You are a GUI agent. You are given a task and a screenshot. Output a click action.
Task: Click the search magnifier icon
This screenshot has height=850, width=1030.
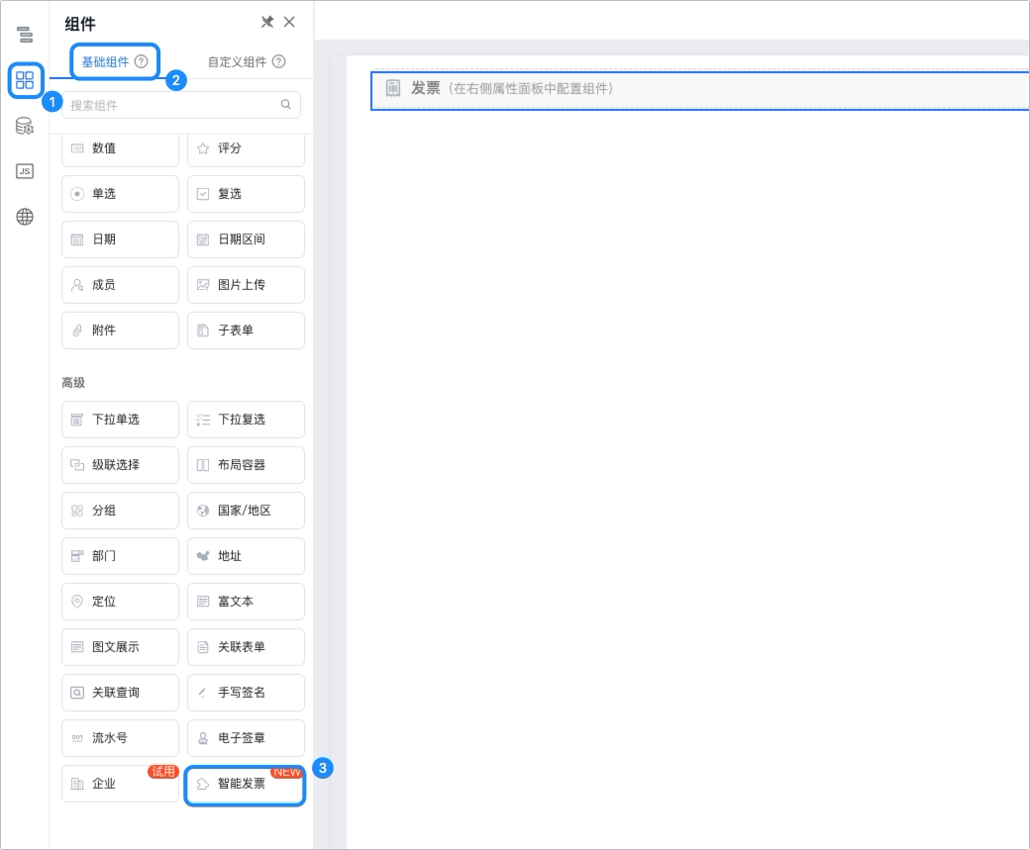286,104
